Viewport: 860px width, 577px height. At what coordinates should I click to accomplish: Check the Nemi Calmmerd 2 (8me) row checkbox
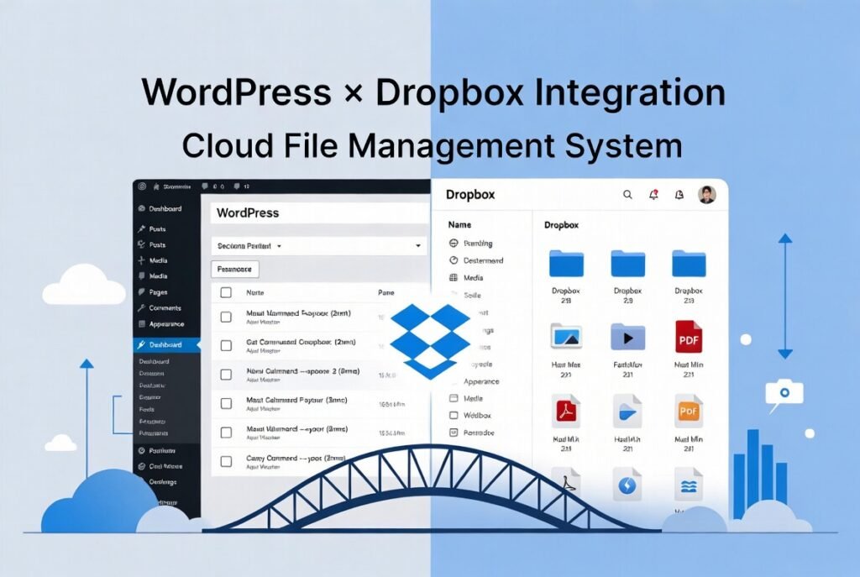coord(226,374)
